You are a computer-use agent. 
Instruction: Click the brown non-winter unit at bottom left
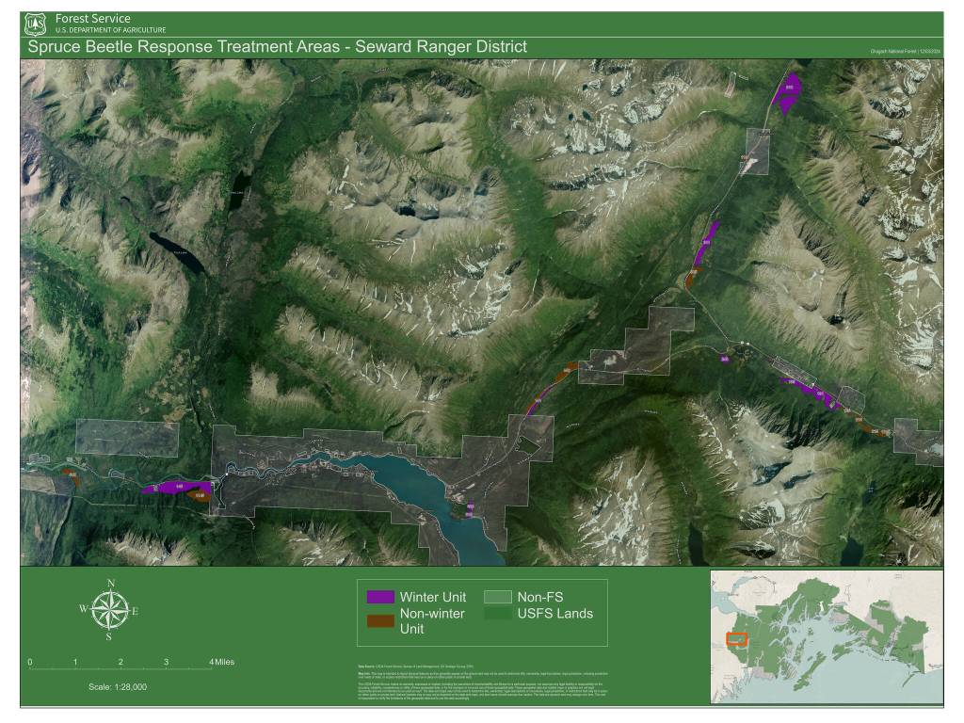coord(199,495)
